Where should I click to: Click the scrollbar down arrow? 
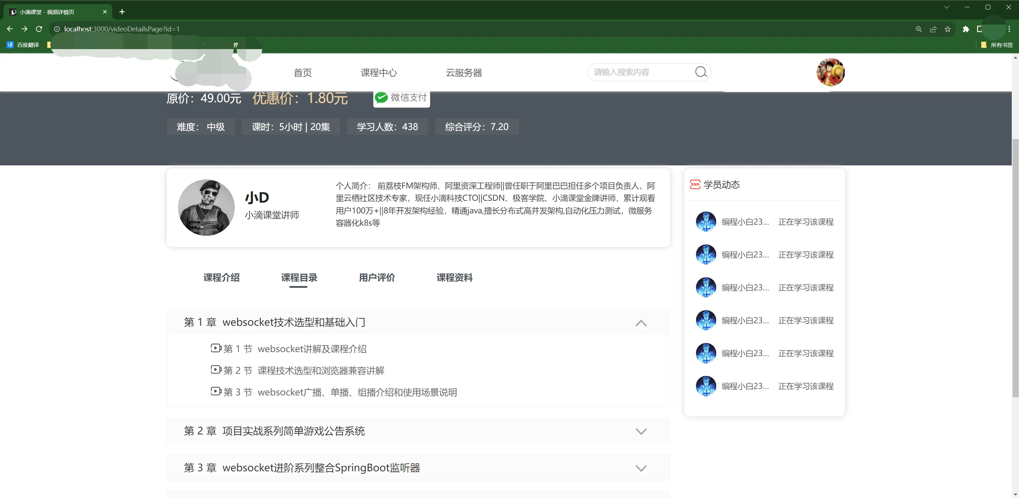pyautogui.click(x=1015, y=494)
